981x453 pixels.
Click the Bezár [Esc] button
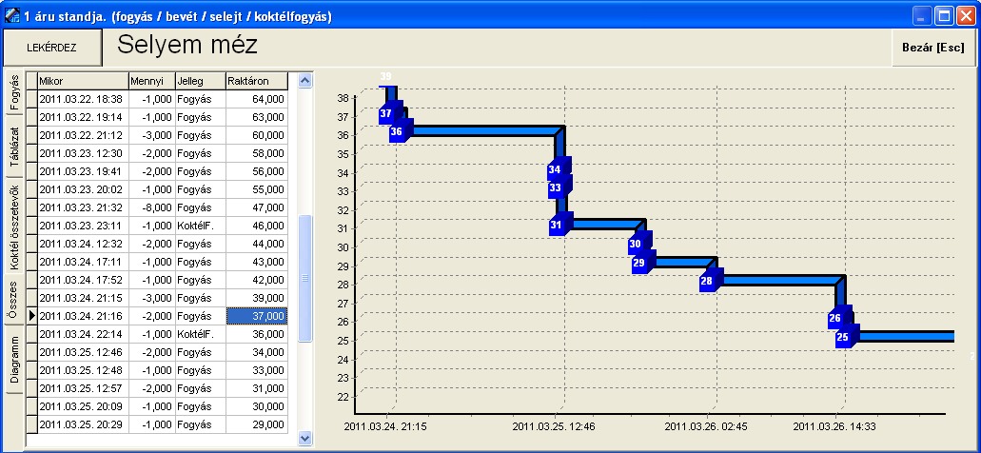(x=932, y=48)
